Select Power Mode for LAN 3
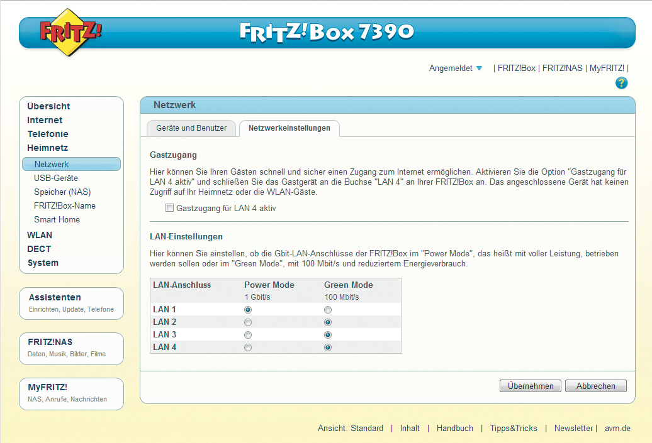Screen dimensions: 652x443 tap(248, 335)
